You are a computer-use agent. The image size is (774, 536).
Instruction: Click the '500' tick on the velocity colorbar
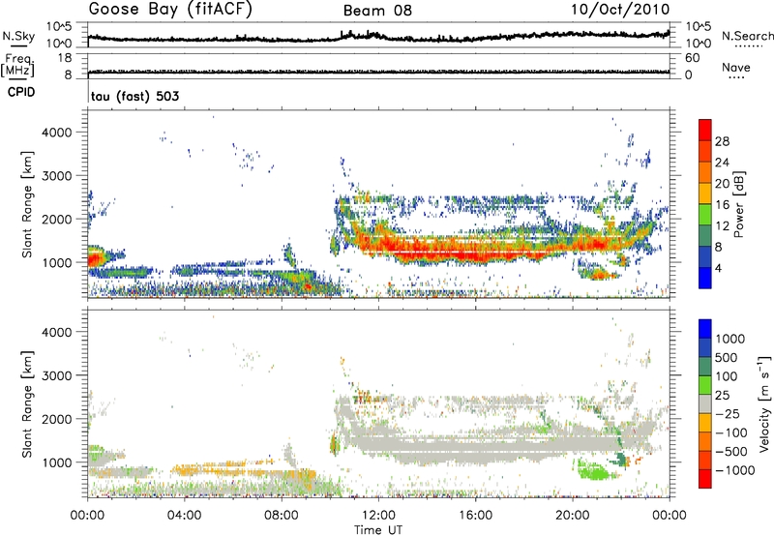727,357
